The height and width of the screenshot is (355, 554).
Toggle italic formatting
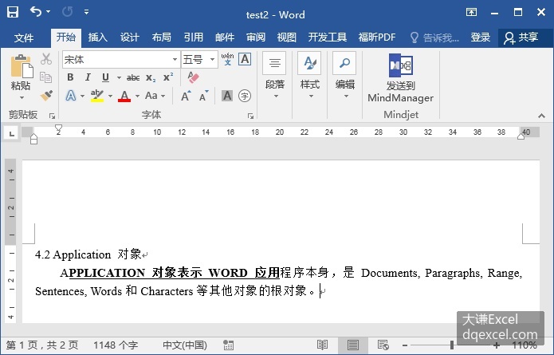coord(88,77)
